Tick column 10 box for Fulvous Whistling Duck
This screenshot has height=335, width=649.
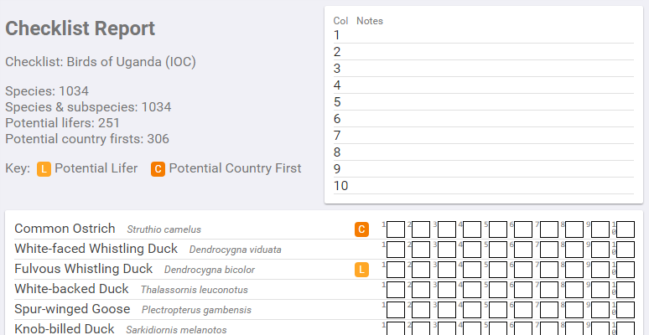[x=626, y=270]
